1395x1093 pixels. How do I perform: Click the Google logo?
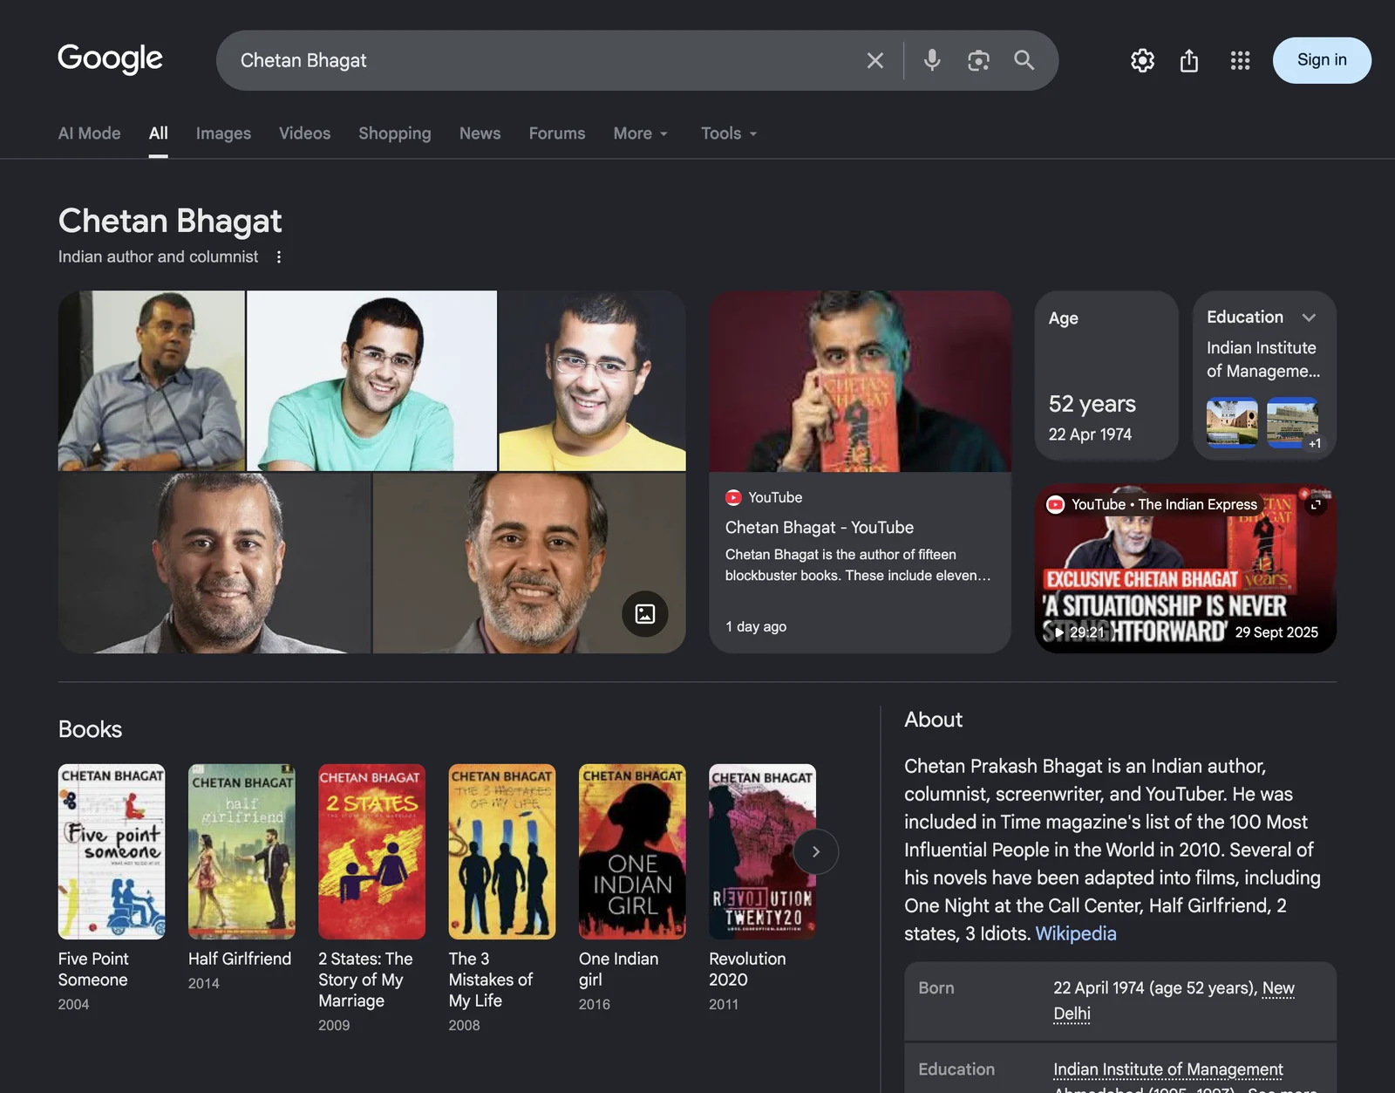click(111, 58)
